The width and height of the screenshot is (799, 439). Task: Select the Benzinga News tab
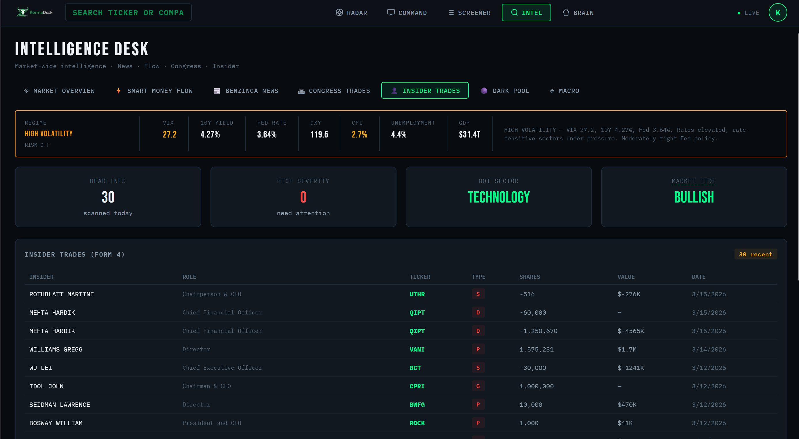[x=246, y=90]
